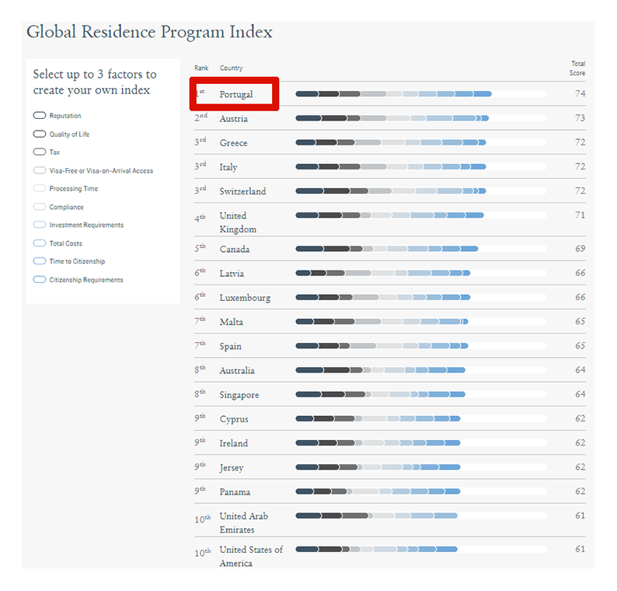This screenshot has height=591, width=617.
Task: Click the Greece country name
Action: pyautogui.click(x=233, y=143)
